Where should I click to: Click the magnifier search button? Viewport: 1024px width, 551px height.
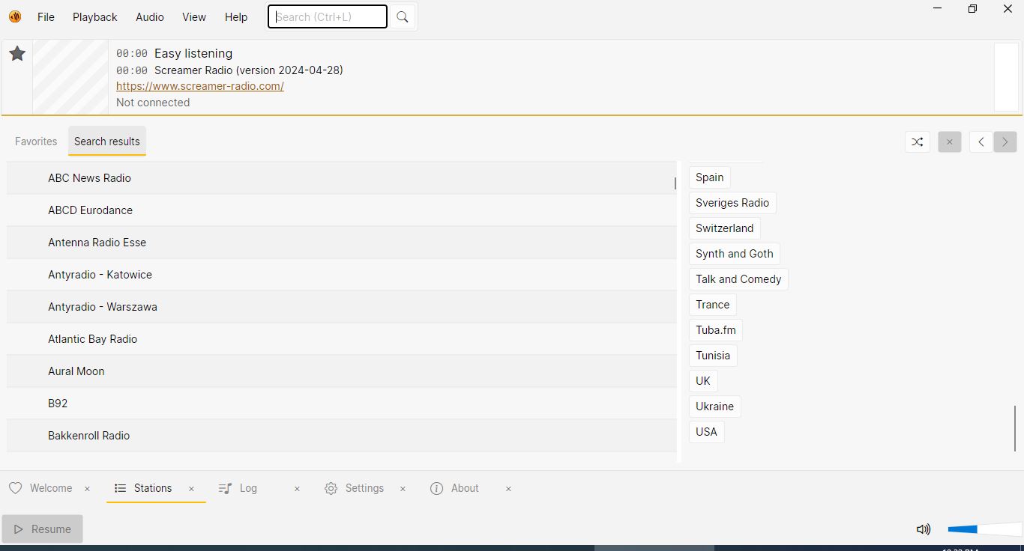pos(403,17)
